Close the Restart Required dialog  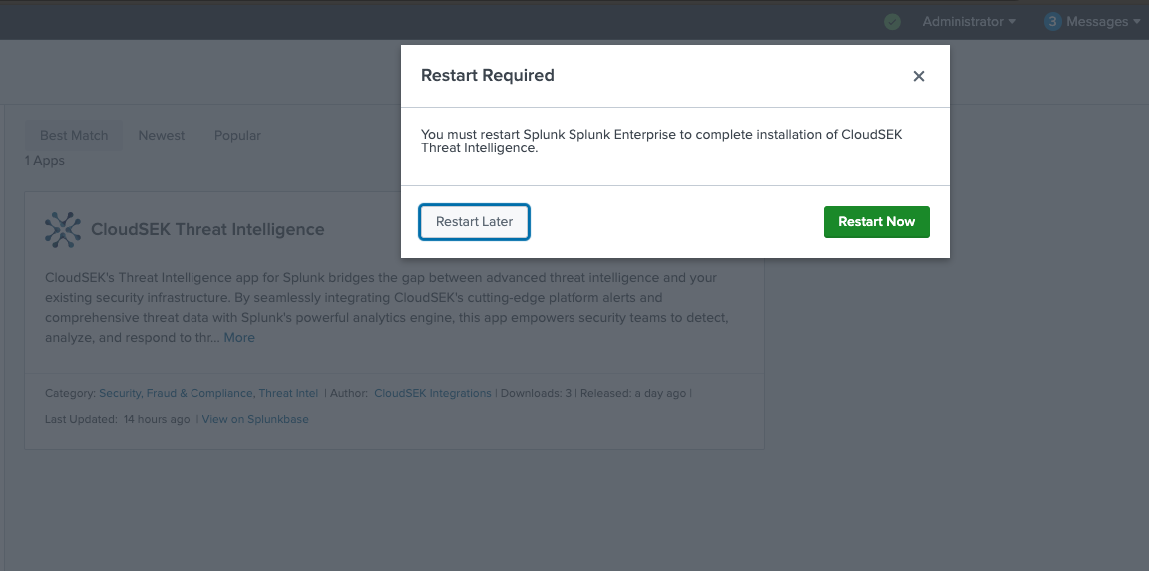pyautogui.click(x=919, y=76)
